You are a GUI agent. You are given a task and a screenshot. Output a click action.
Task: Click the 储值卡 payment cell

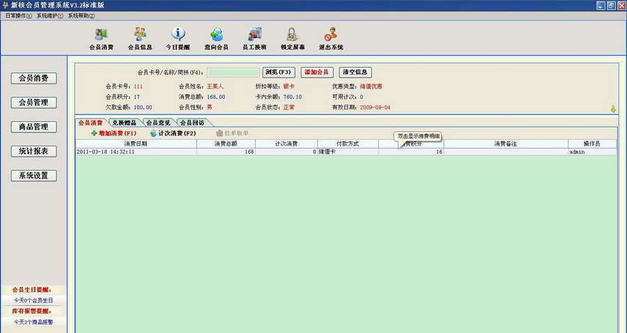[x=348, y=152]
